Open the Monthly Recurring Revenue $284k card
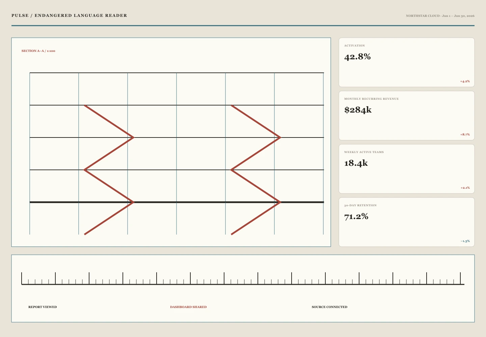 tap(407, 116)
